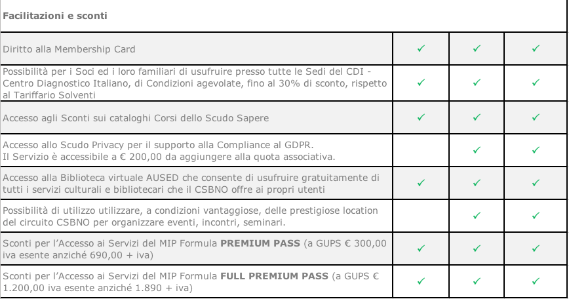Click the empty first-column cell of Scudo Privacy row
Image resolution: width=569 pixels, height=299 pixels.
tap(421, 150)
